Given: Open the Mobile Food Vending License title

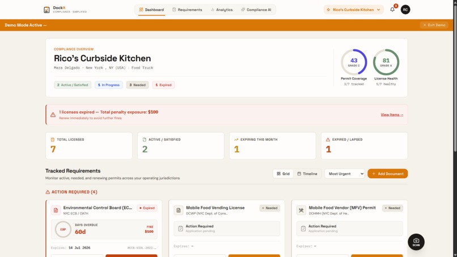Looking at the screenshot, I should [x=215, y=208].
